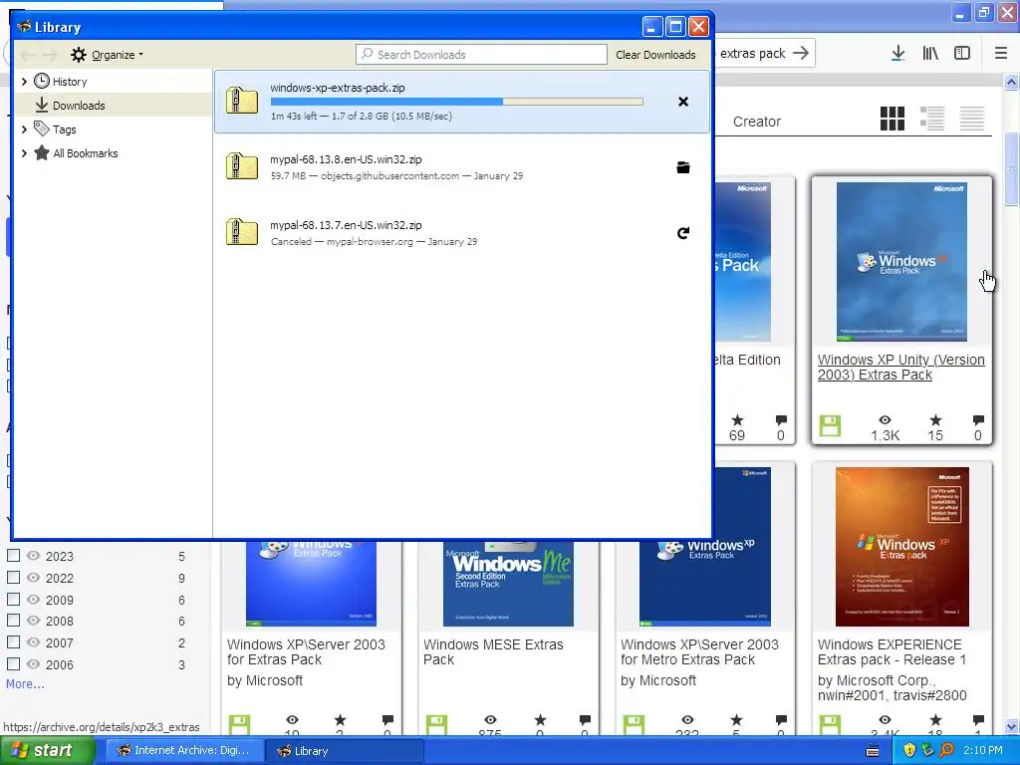The height and width of the screenshot is (765, 1020).
Task: Check the 2008 year filter
Action: click(x=13, y=620)
